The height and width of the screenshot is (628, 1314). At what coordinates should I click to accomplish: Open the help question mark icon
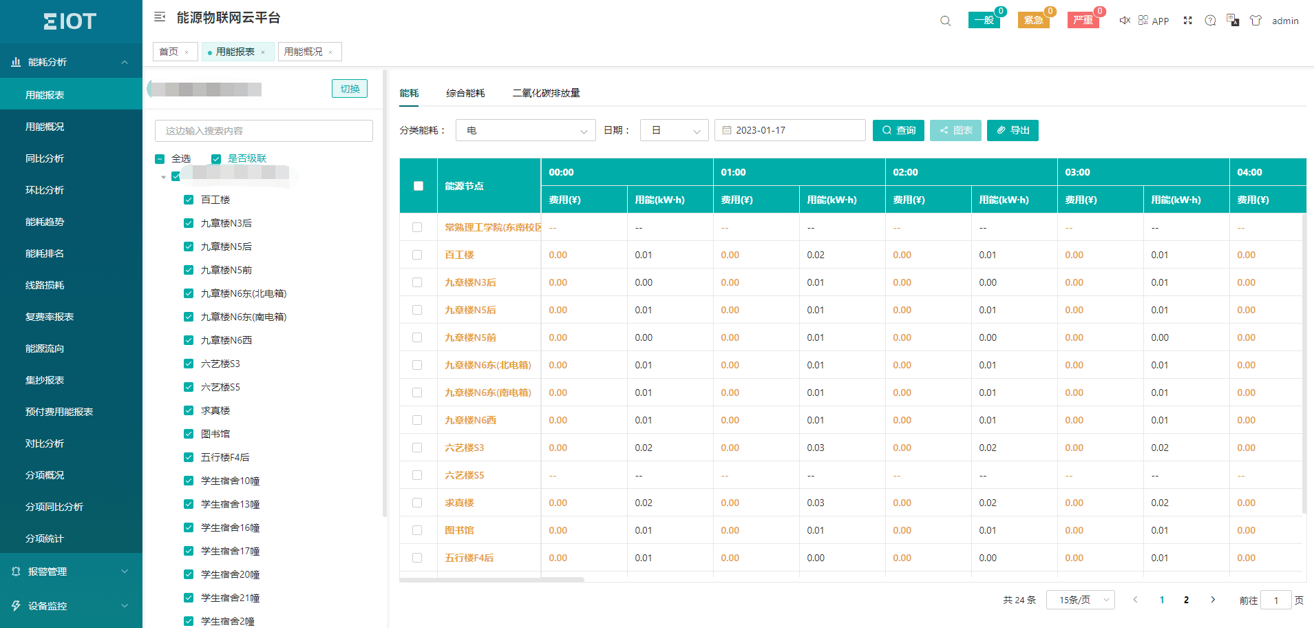[1210, 21]
